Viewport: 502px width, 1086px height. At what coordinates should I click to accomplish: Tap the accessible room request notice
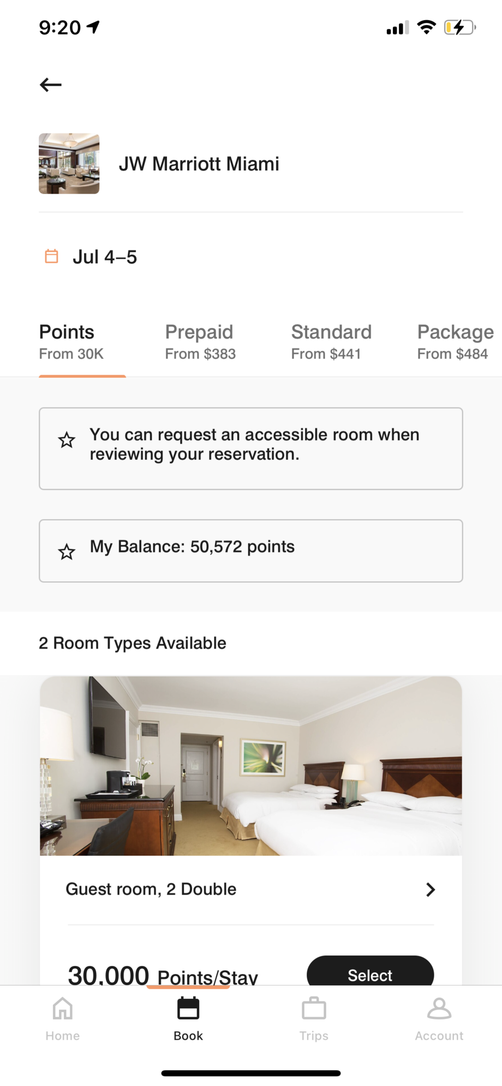(x=251, y=448)
